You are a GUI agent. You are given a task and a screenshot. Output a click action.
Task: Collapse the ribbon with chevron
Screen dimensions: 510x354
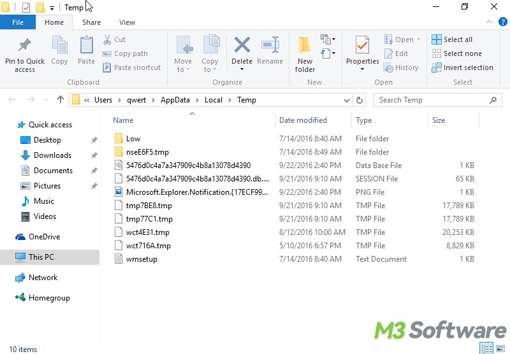(x=488, y=22)
